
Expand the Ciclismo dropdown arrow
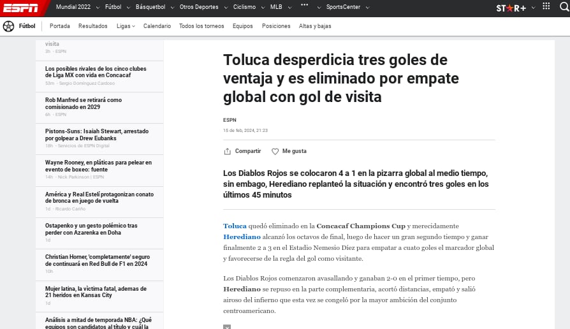pos(263,7)
